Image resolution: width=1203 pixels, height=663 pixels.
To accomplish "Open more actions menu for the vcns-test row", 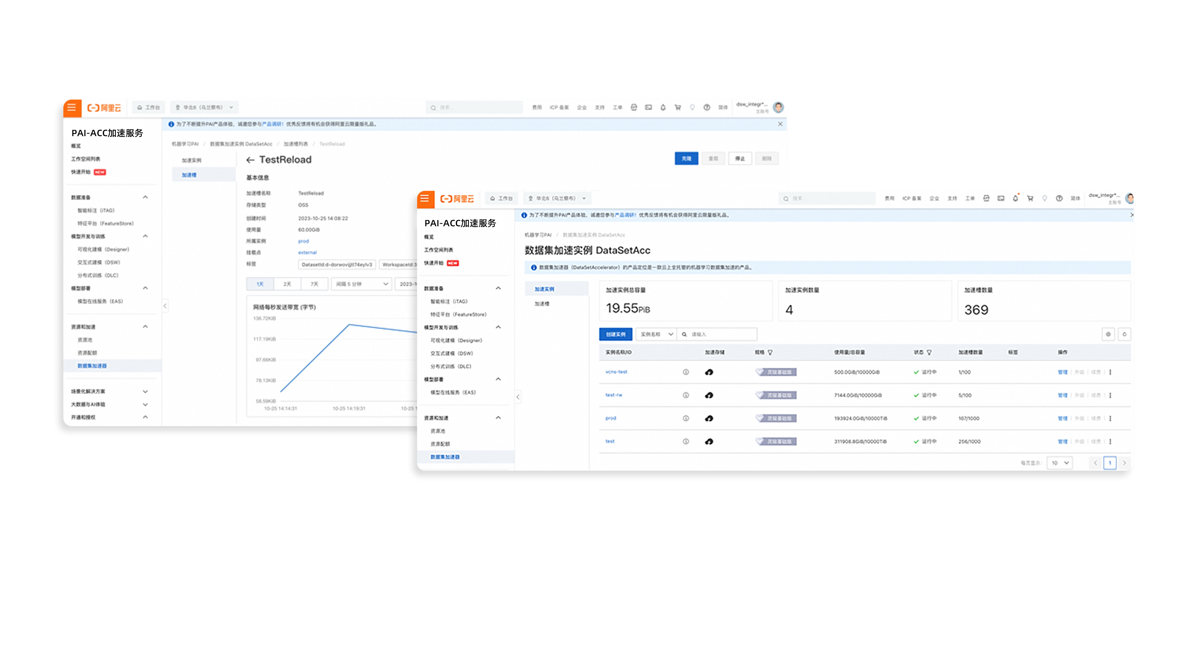I will pos(1111,372).
